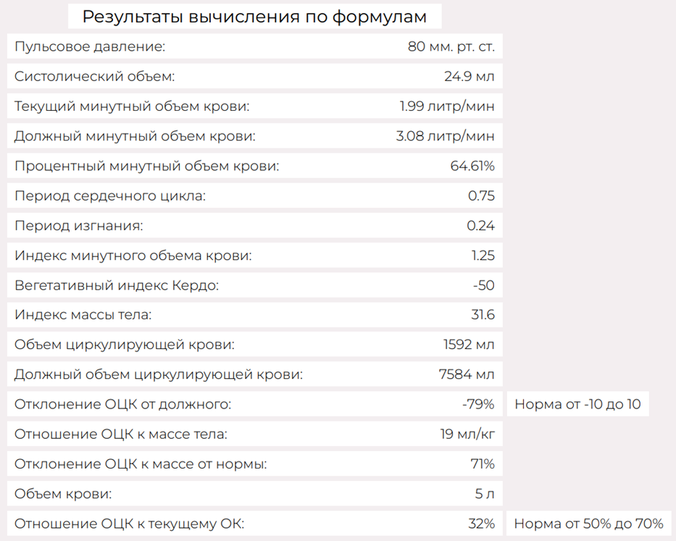Click the 71% 'Отклонение ОЦК к массе' value

pyautogui.click(x=483, y=464)
